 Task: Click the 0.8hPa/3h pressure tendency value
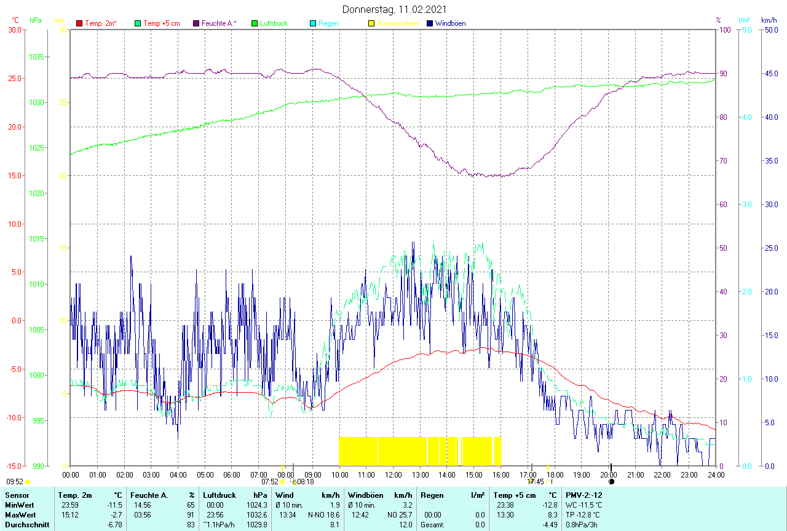[582, 525]
